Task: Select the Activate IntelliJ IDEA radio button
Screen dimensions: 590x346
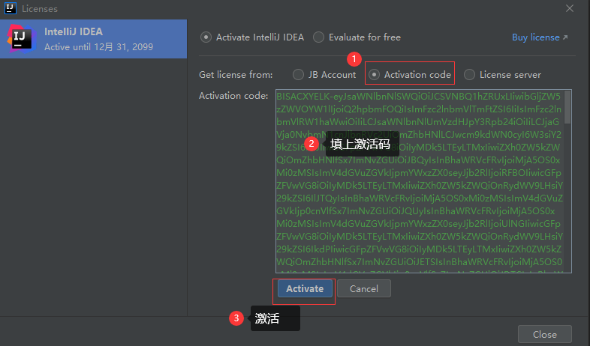Action: point(206,37)
